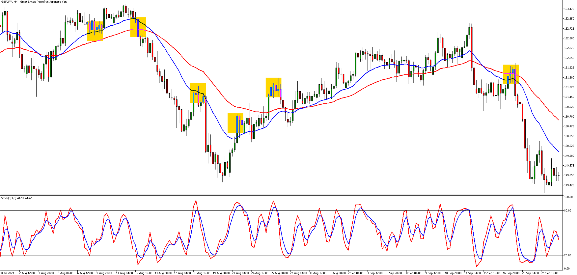Select the 150.925 price axis label
This screenshot has width=577, height=275.
[569, 107]
